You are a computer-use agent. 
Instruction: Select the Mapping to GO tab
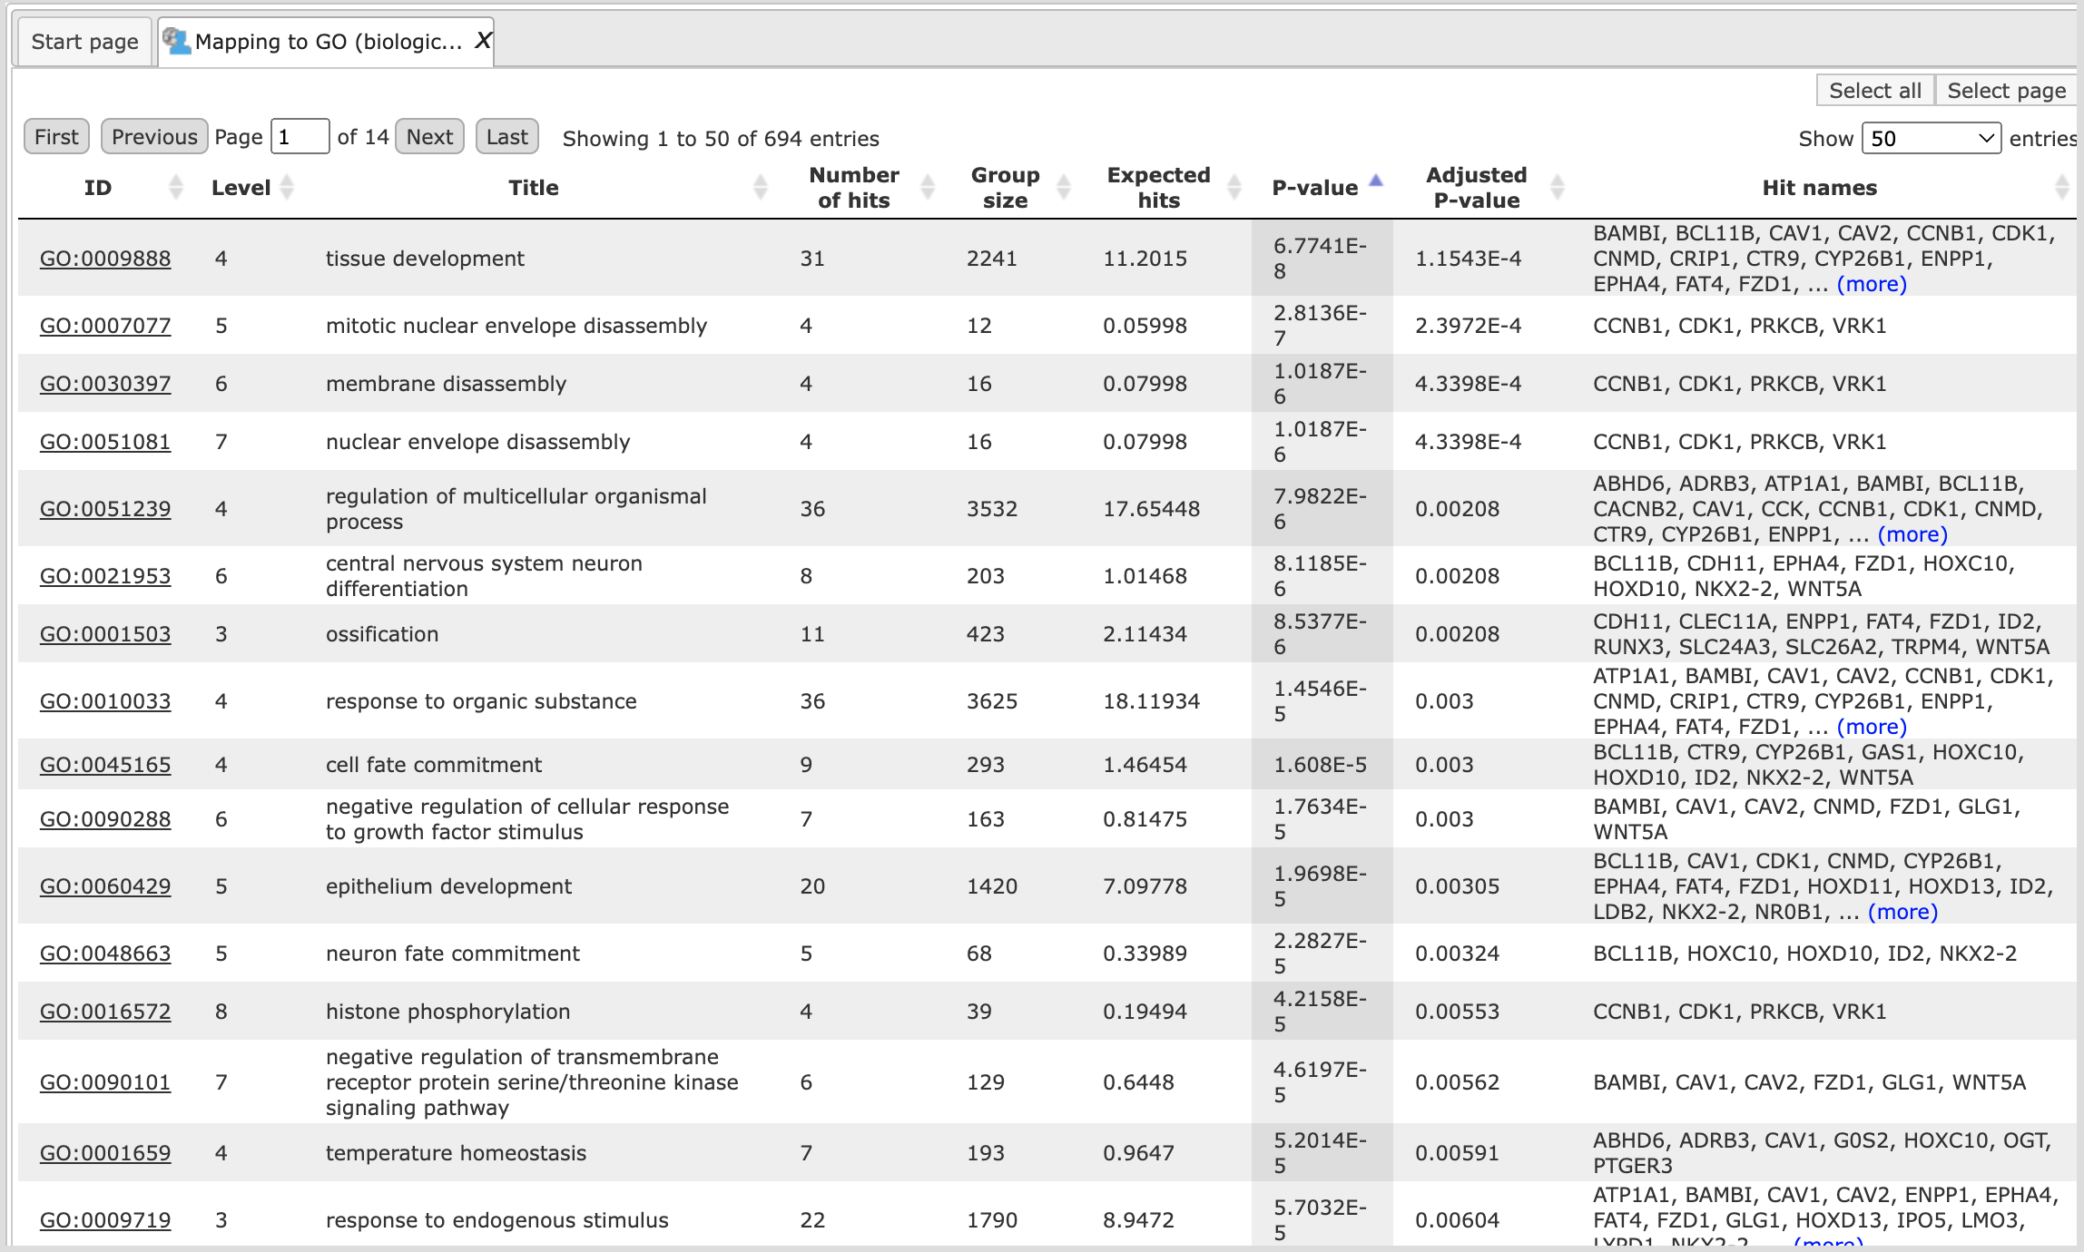(326, 42)
